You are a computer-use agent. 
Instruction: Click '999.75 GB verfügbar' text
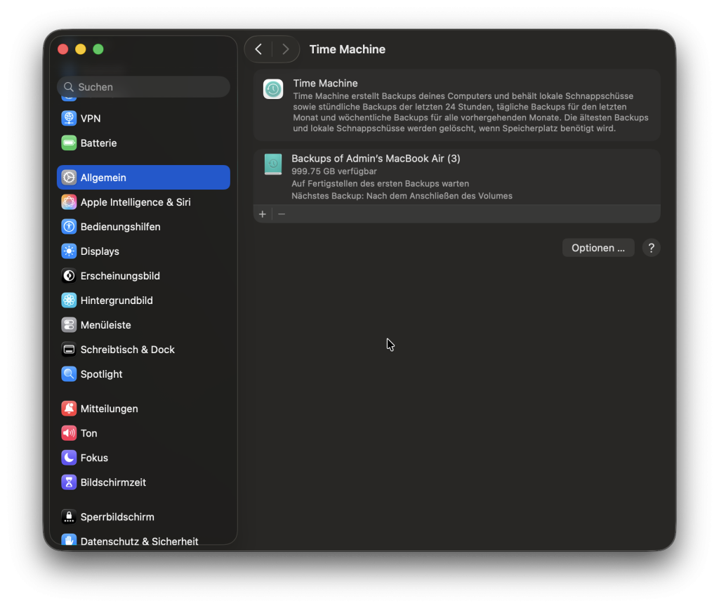click(x=334, y=171)
